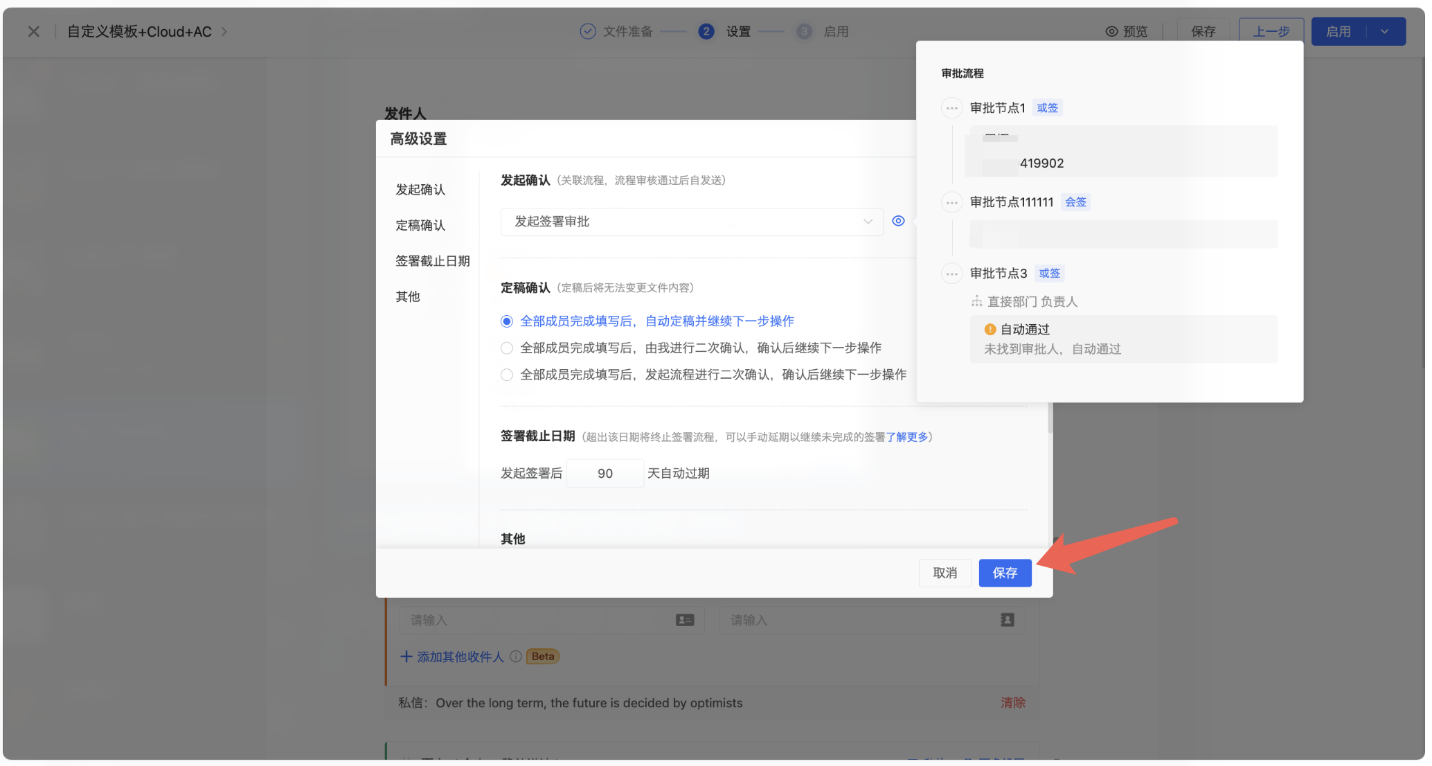Viewport: 1432px width, 766px height.
Task: Select 发起流程进行二次确认 radio option
Action: 507,375
